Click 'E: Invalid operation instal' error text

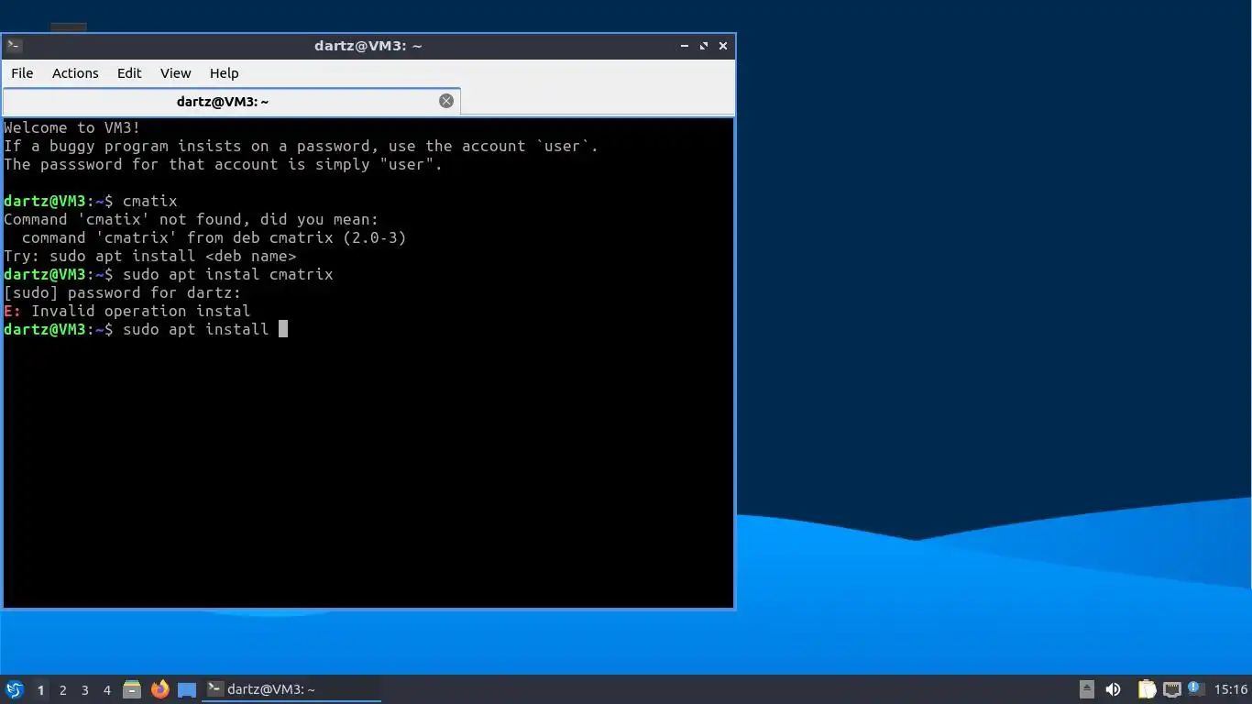[x=127, y=311]
